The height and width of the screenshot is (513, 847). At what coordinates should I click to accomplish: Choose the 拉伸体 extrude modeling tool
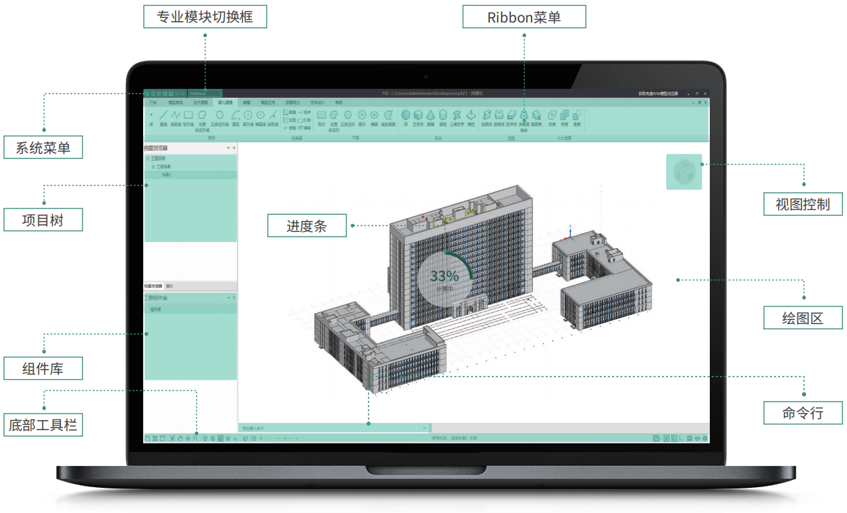(x=511, y=119)
